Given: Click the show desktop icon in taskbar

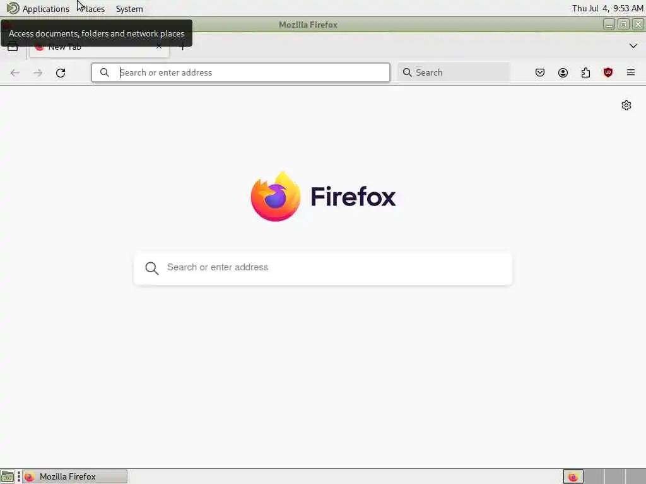Looking at the screenshot, I should 8,476.
